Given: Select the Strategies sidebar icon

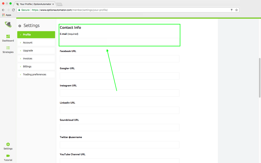Looking at the screenshot, I should (8, 48).
